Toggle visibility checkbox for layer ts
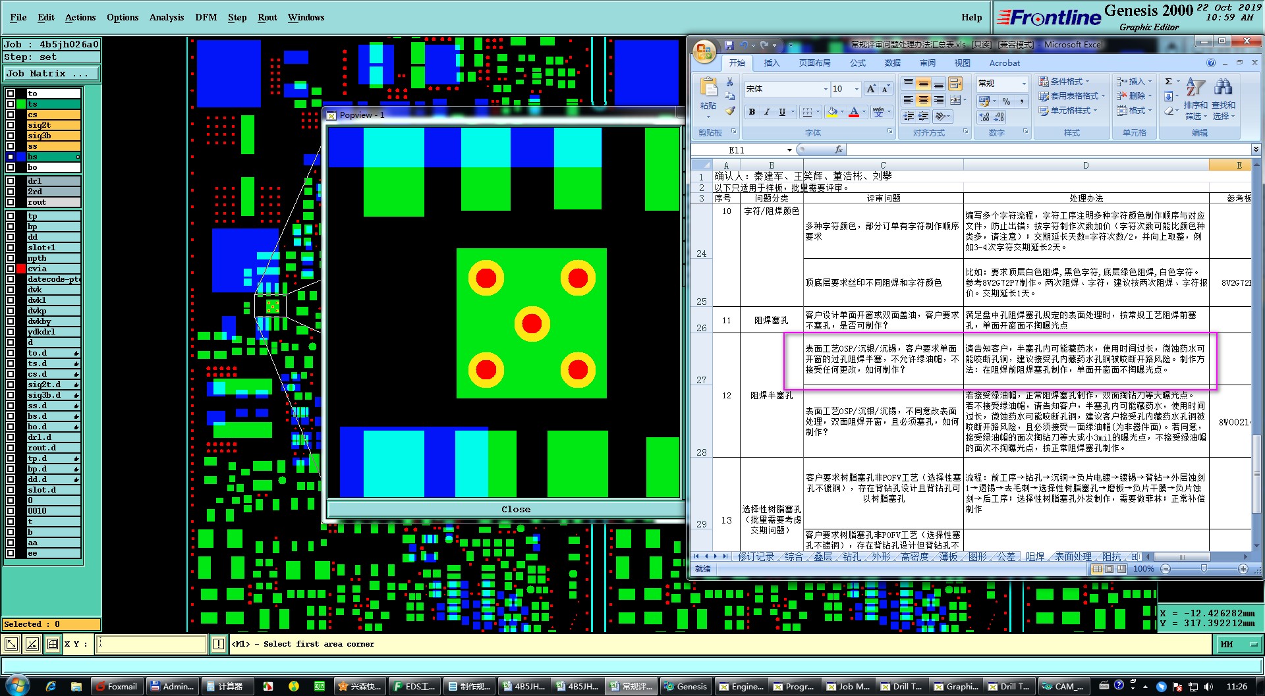 tap(11, 104)
